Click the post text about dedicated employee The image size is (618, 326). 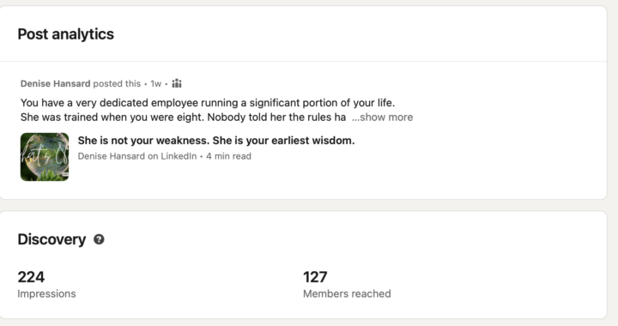208,103
